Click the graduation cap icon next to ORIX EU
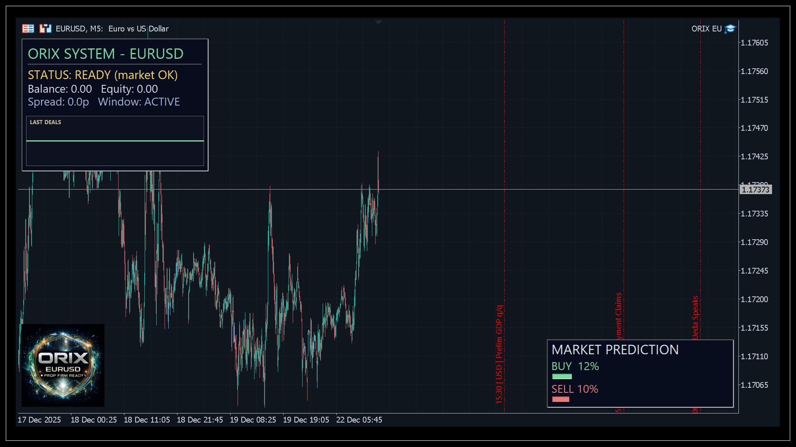 pos(730,28)
